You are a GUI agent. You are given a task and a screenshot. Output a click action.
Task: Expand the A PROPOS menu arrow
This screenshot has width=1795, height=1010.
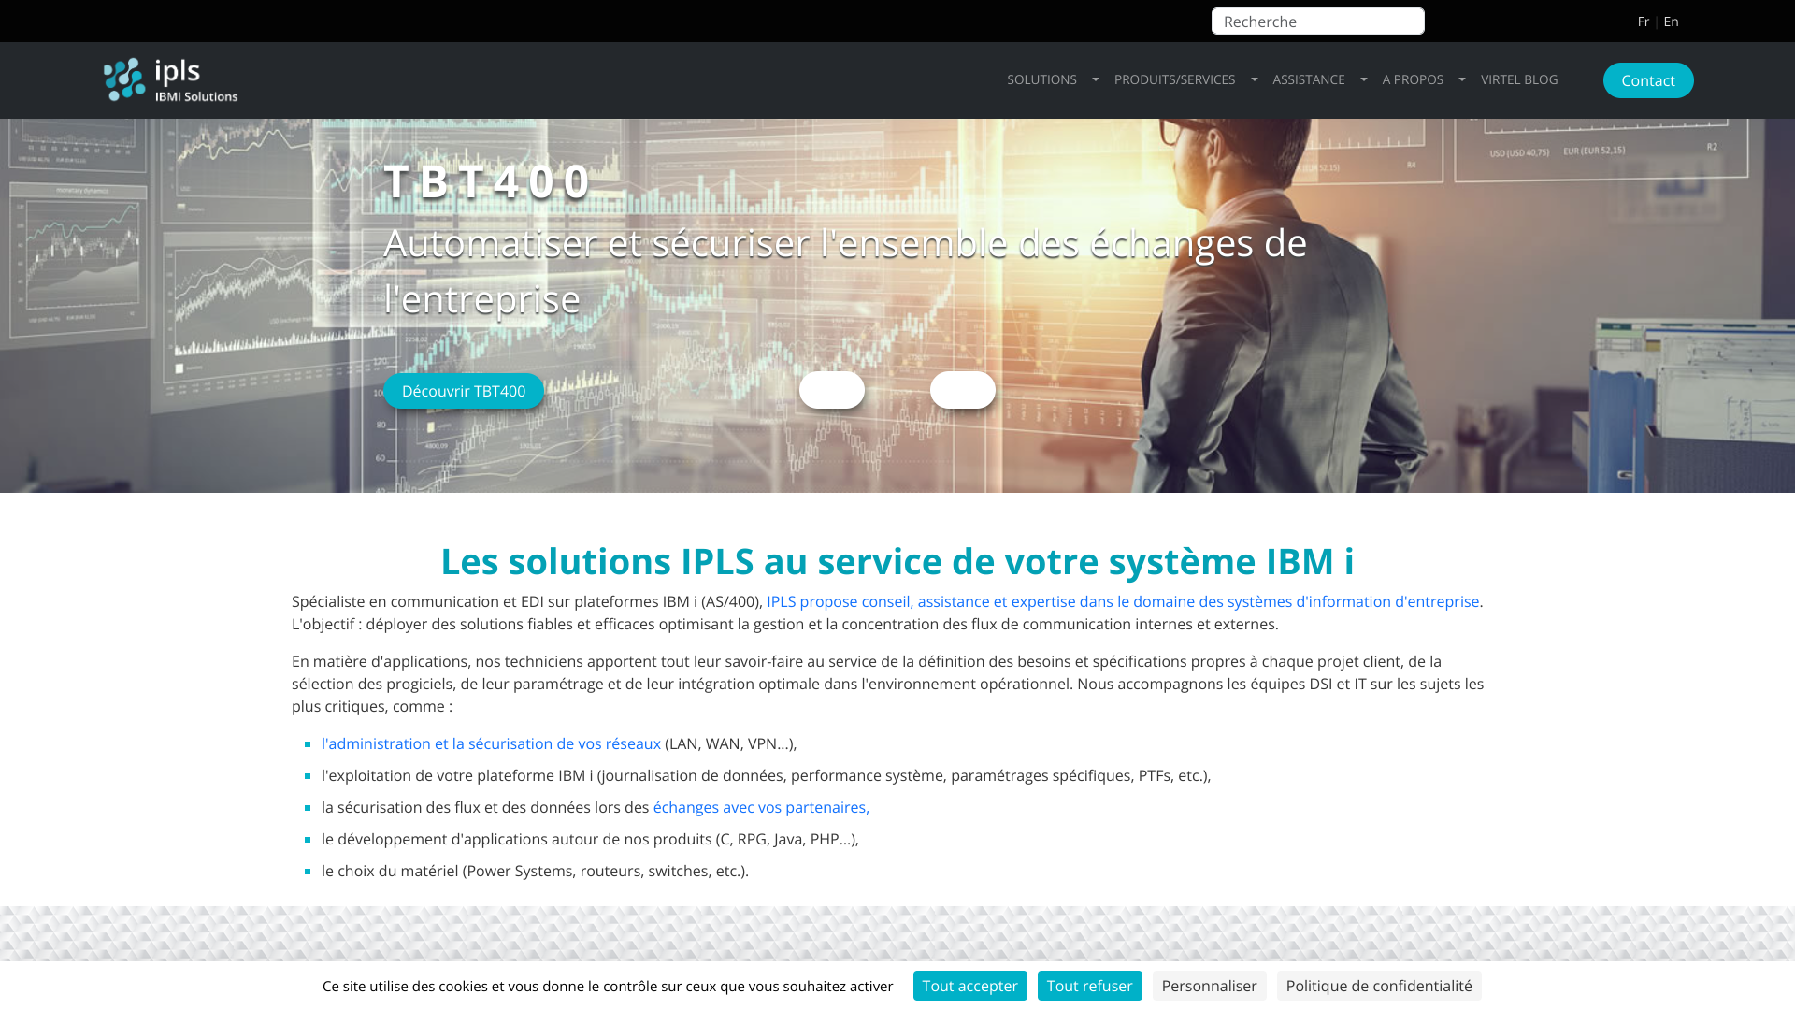coord(1462,79)
